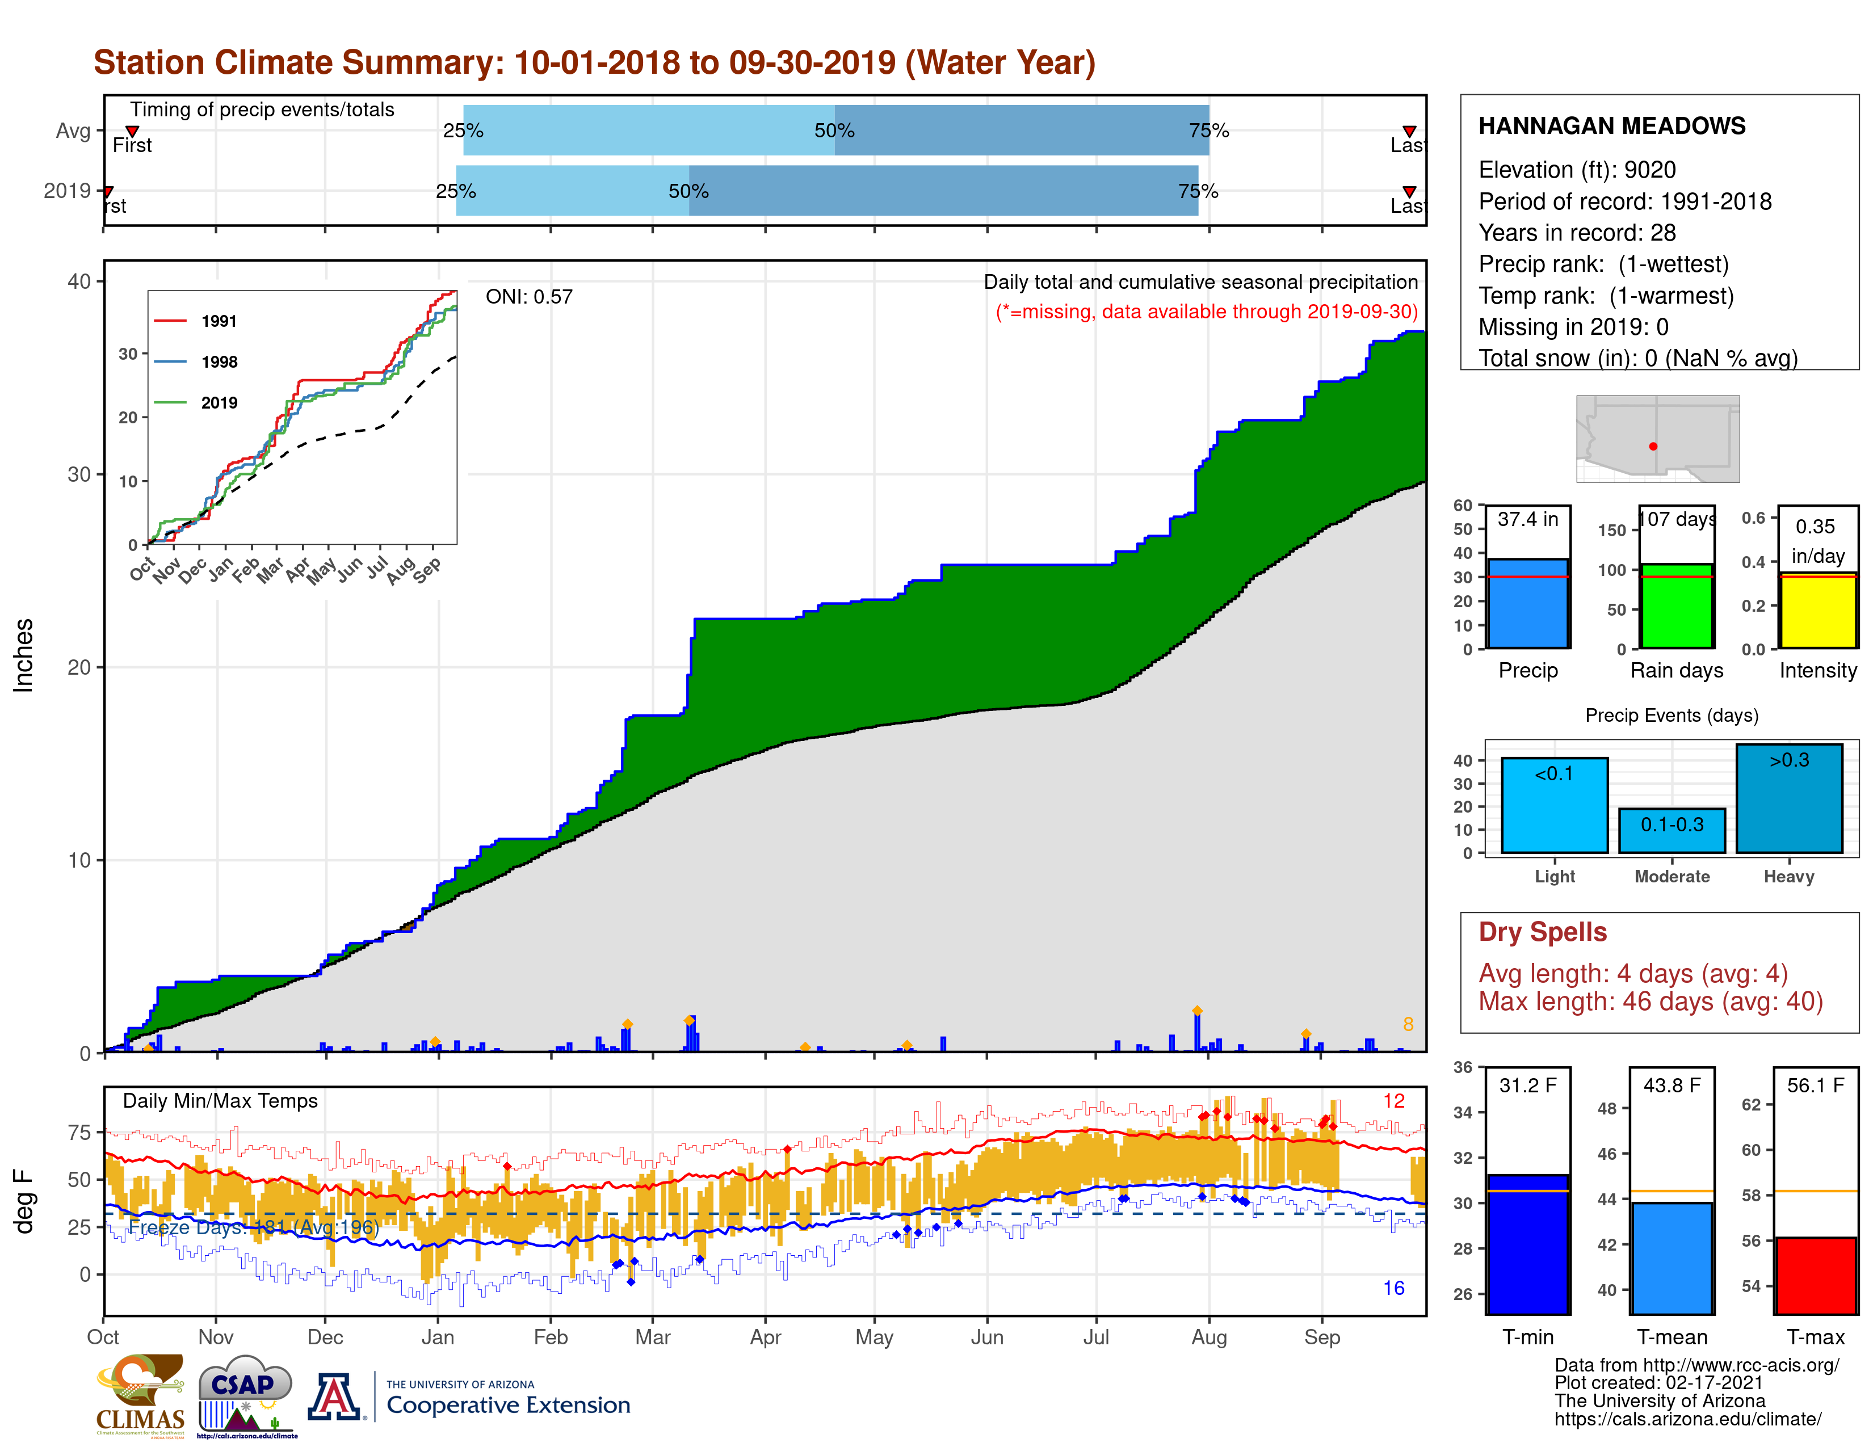Image resolution: width=1873 pixels, height=1447 pixels.
Task: Click the Heavy >0.3 events bar
Action: click(1789, 798)
